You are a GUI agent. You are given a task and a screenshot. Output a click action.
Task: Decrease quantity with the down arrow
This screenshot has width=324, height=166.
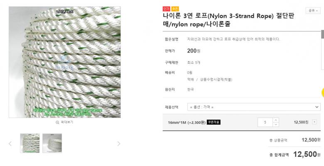coord(276,125)
